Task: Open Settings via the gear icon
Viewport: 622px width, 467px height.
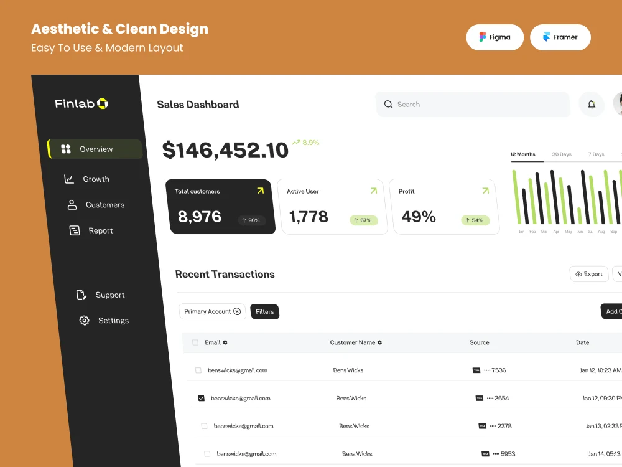Action: 84,320
